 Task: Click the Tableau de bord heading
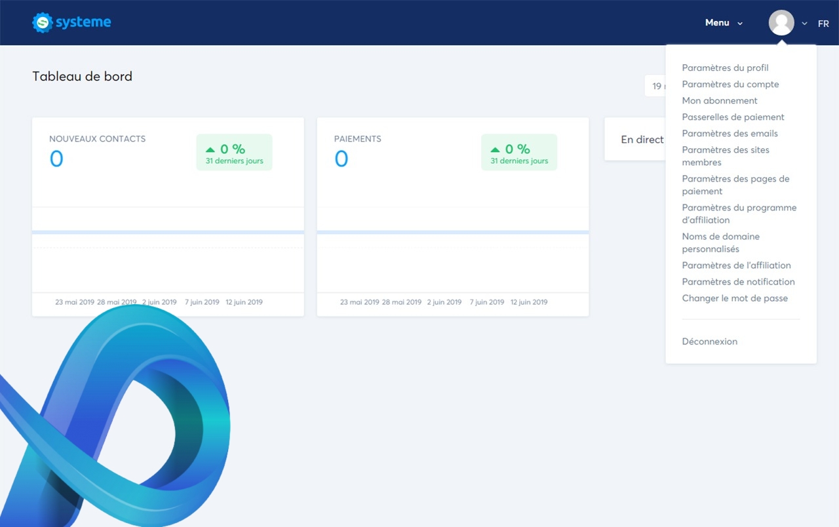[82, 76]
